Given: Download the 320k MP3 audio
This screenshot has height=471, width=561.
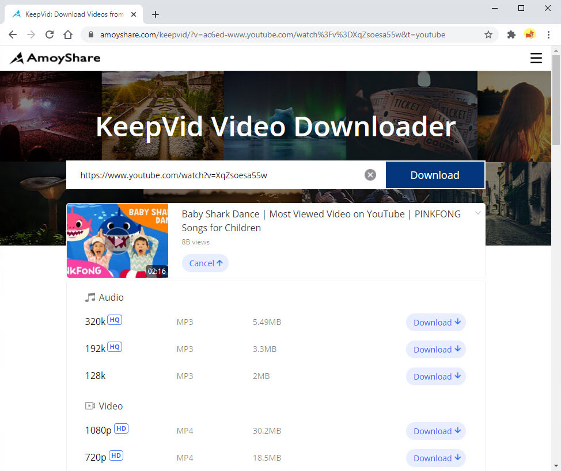Looking at the screenshot, I should (436, 322).
